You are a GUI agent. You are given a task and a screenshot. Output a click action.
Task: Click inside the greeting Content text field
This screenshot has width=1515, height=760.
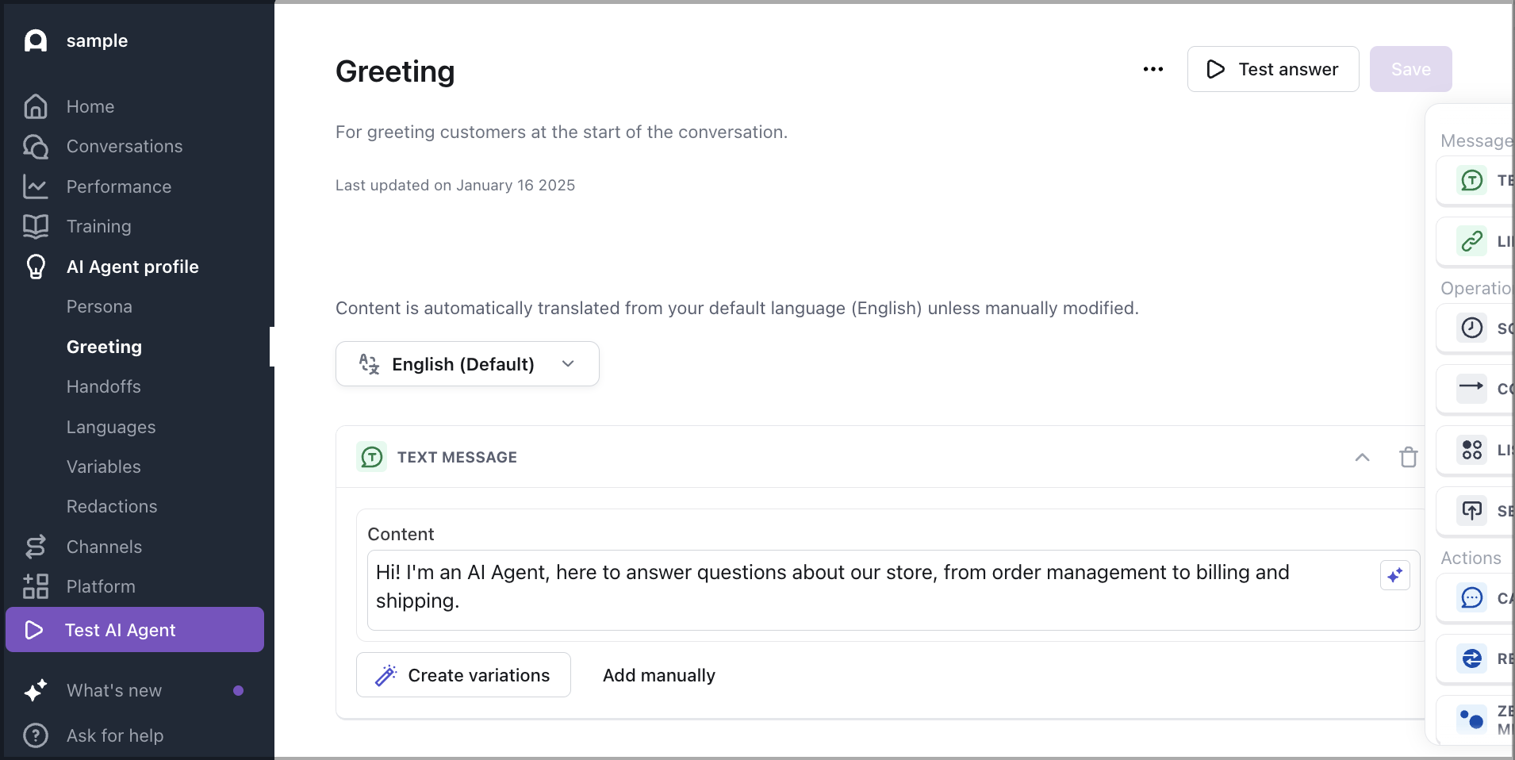coord(793,587)
